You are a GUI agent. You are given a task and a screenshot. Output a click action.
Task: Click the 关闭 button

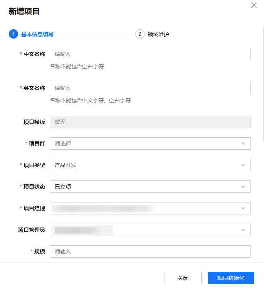pyautogui.click(x=183, y=278)
